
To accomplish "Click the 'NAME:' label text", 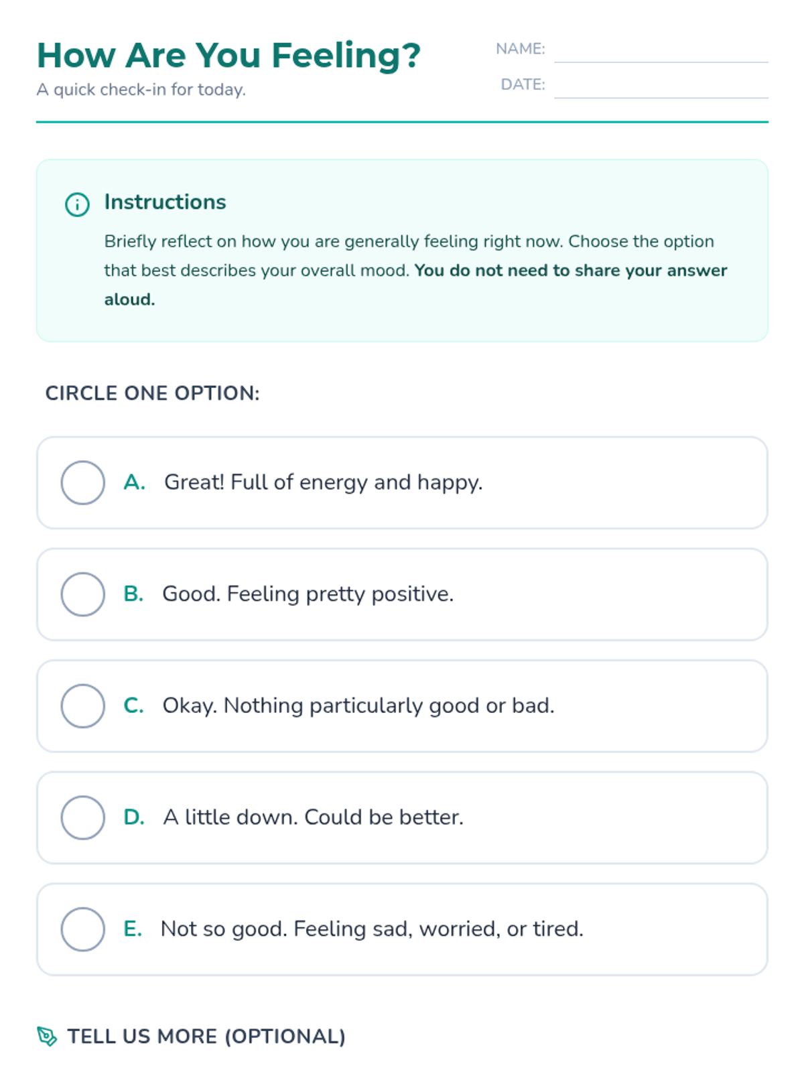I will pos(520,49).
